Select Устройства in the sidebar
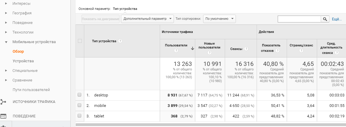346x127 pixels. (x=23, y=61)
